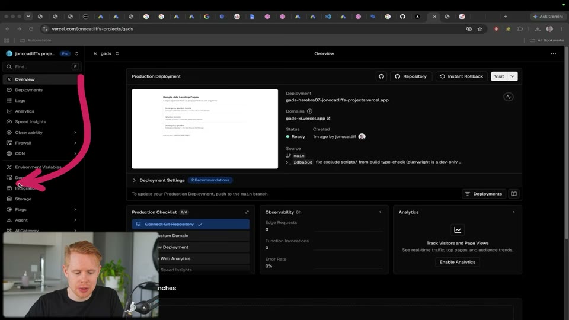Expand Firewall submenu chevron
Screen dimensions: 569x320
[75, 143]
